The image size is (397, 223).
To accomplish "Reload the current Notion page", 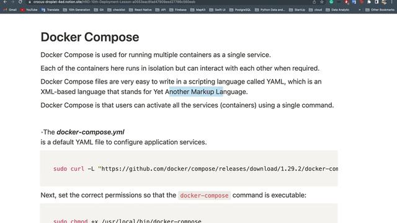I will point(20,2).
